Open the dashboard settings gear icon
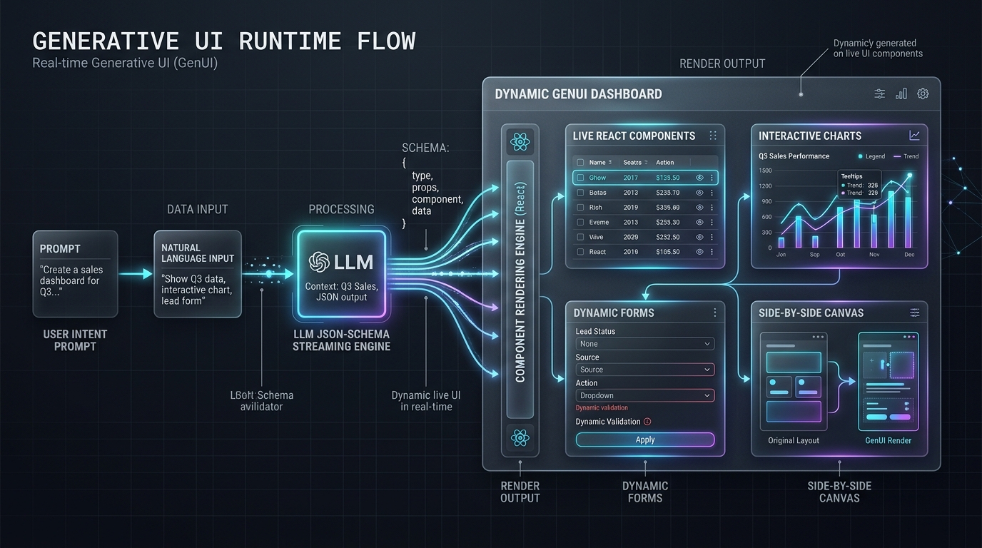982x548 pixels. pyautogui.click(x=923, y=93)
